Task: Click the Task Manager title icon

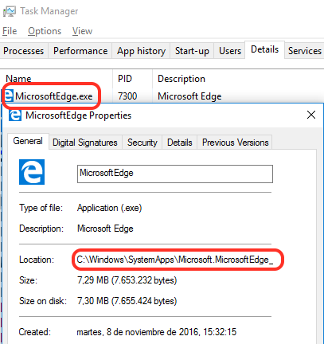Action: pyautogui.click(x=9, y=11)
